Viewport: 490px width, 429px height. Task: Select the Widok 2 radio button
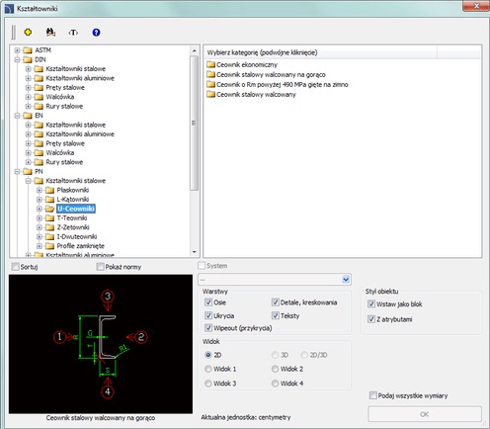(x=275, y=369)
